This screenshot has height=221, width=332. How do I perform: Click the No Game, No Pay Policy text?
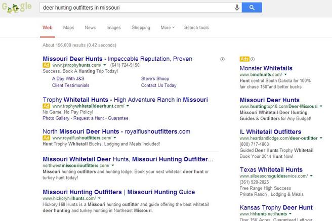(68, 112)
